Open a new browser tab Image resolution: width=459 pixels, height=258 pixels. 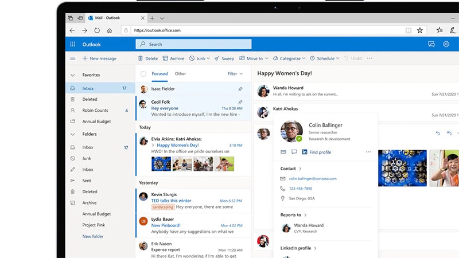152,18
